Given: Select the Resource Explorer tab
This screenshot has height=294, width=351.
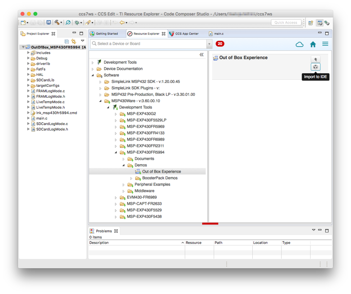Looking at the screenshot, I should pyautogui.click(x=146, y=34).
